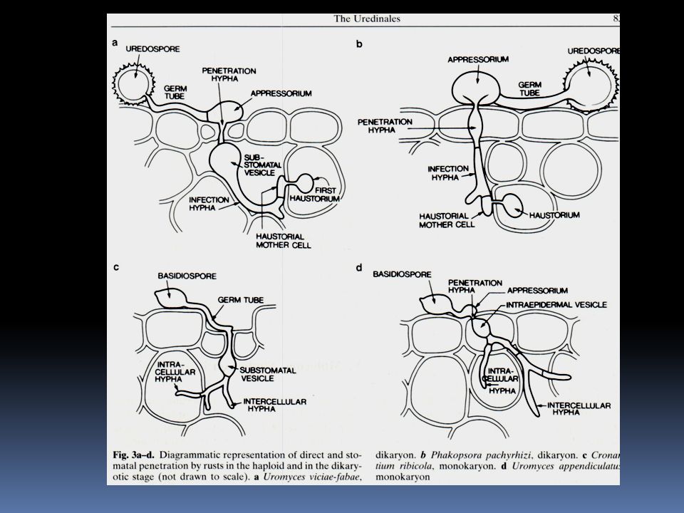
Task: Click the large appressorium drawing in panel b
Action: (477, 88)
